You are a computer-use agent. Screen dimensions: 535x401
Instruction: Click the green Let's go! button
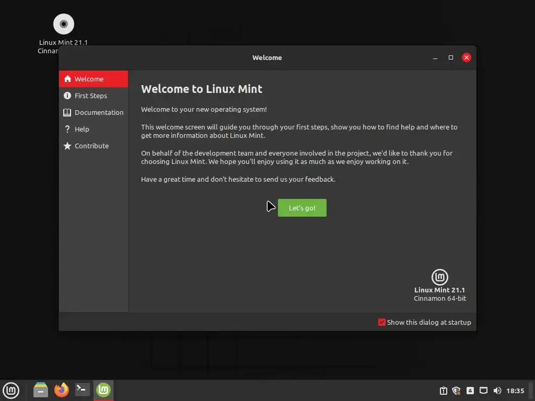click(x=302, y=208)
